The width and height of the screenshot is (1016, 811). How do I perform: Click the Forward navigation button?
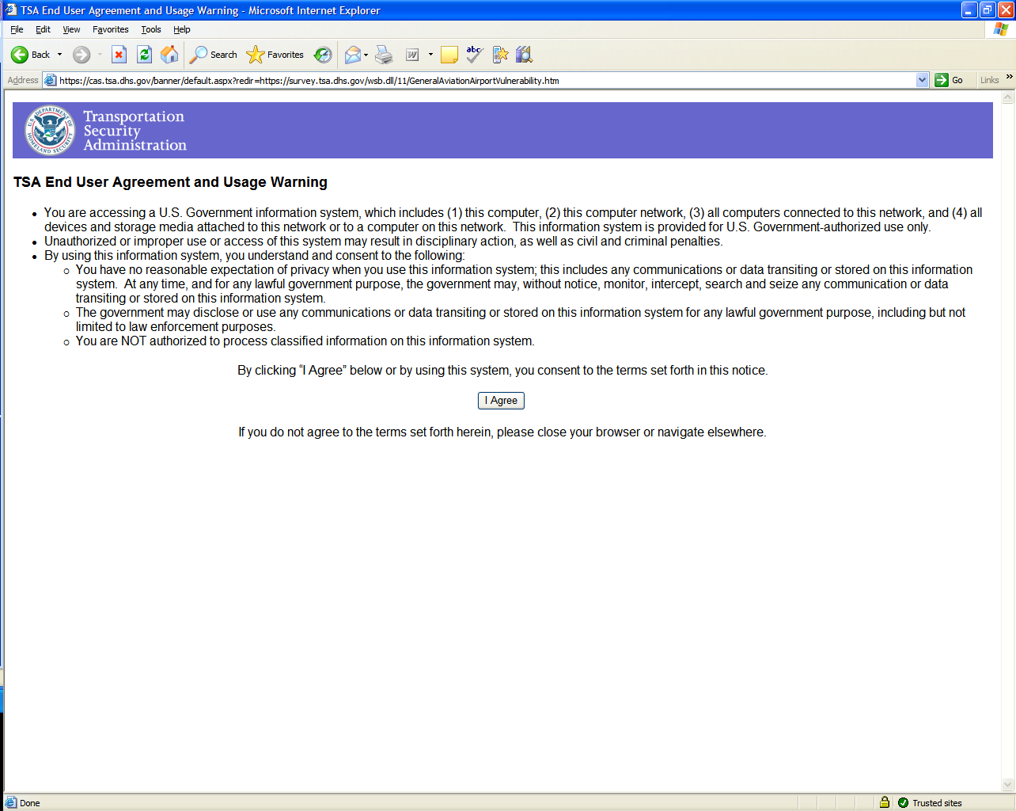(82, 55)
